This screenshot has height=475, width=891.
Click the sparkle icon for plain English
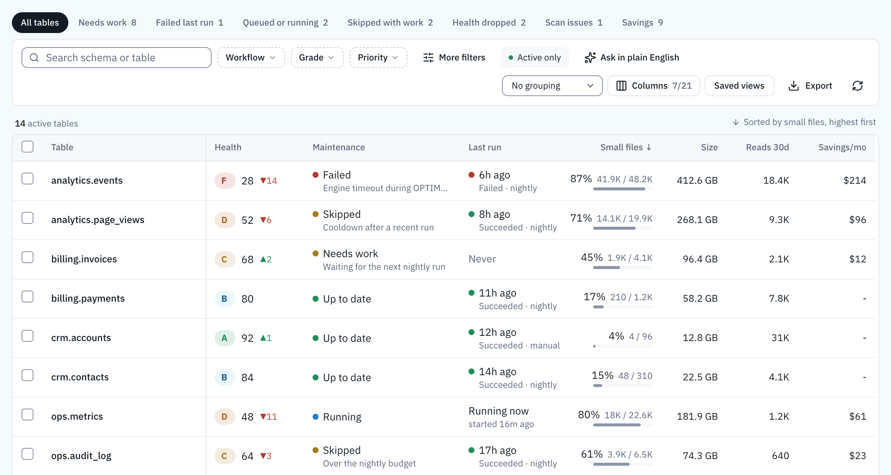pos(590,58)
